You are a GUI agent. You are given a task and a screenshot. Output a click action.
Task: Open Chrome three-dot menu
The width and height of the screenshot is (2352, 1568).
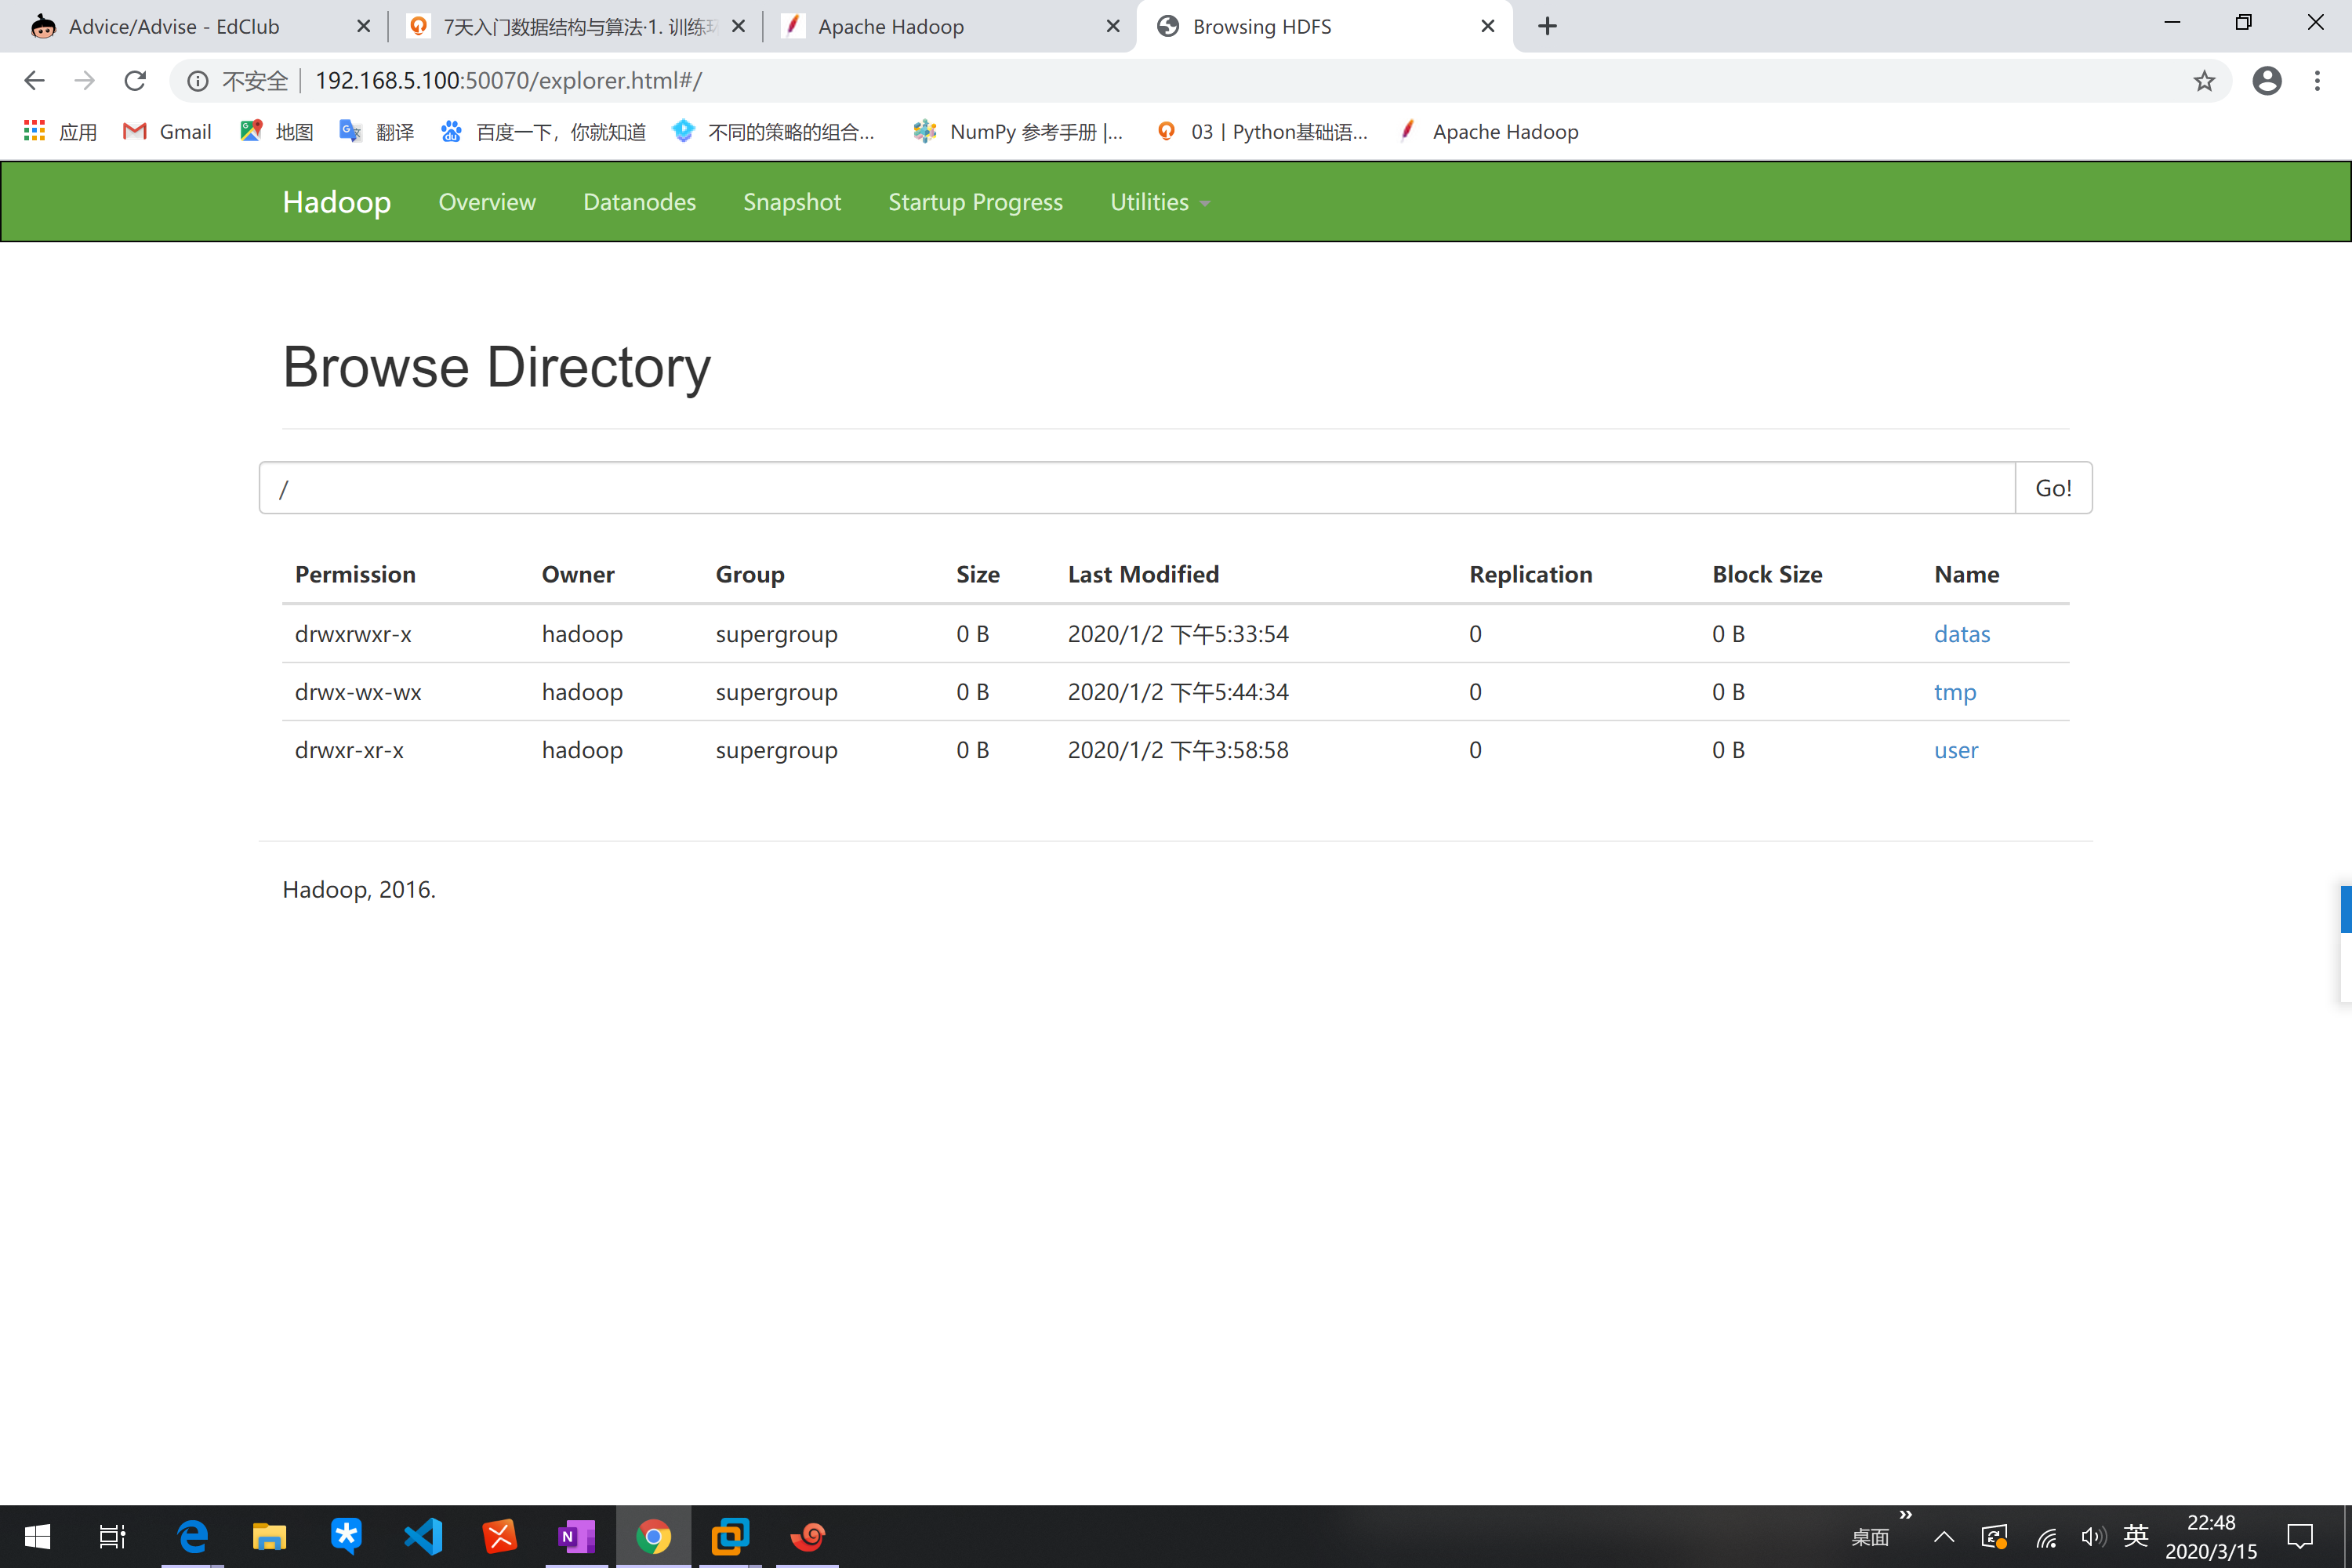coord(2317,80)
